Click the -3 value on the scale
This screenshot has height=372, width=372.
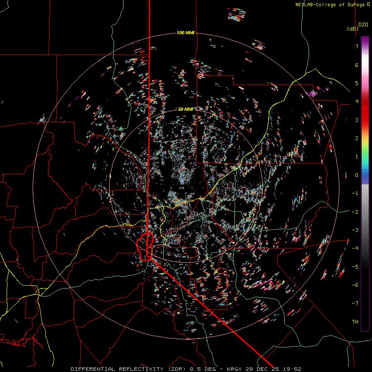(355, 230)
